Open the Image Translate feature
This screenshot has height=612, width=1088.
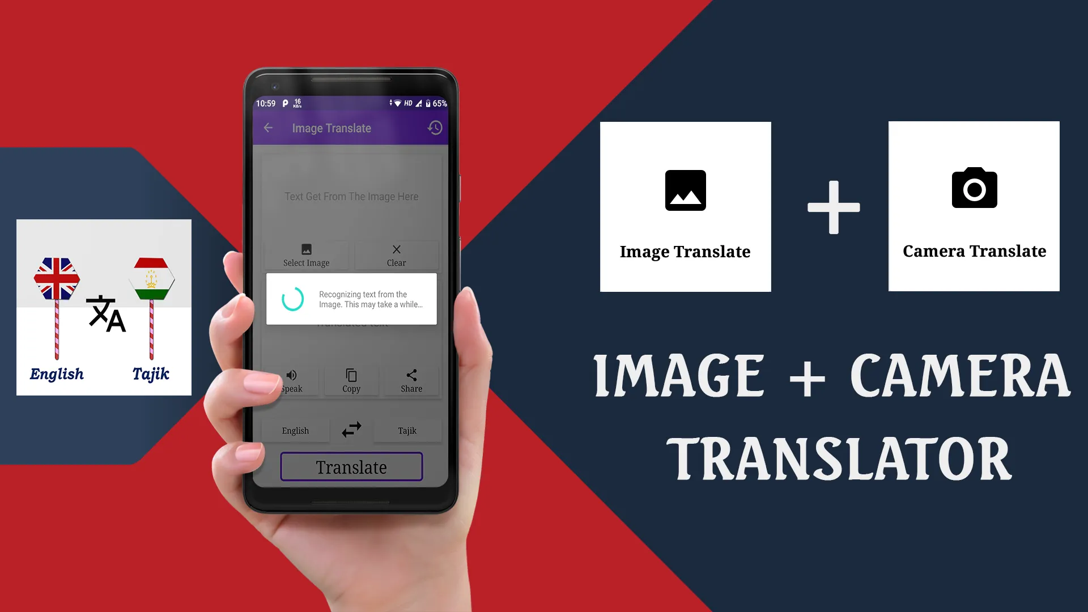pyautogui.click(x=685, y=206)
